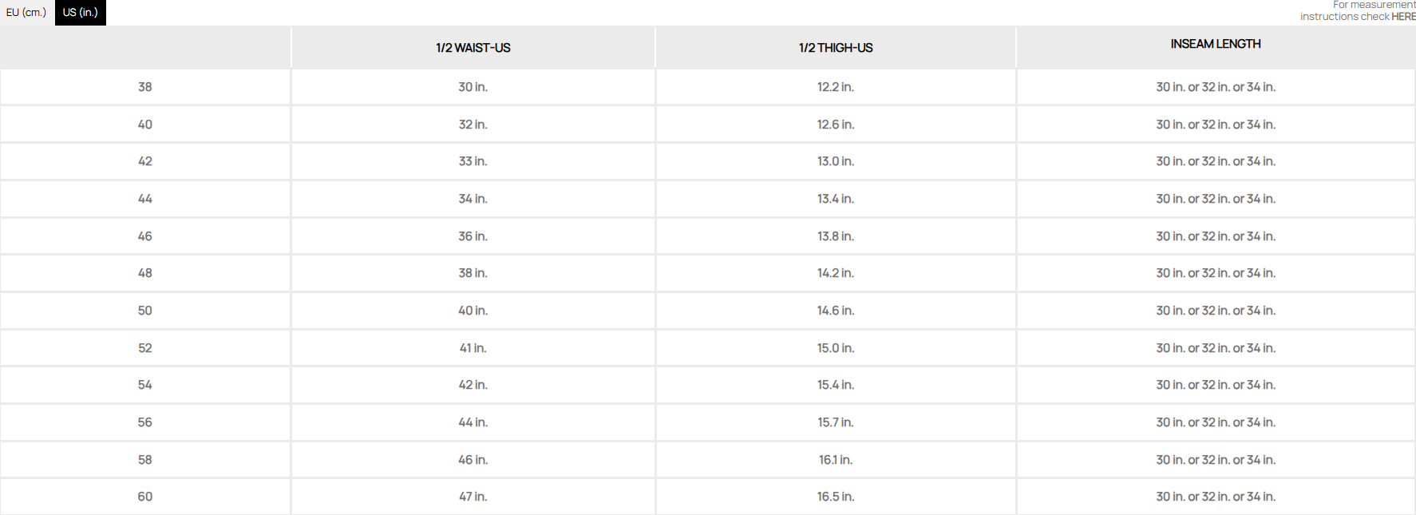
Task: Select the size 60 row label
Action: pyautogui.click(x=144, y=497)
